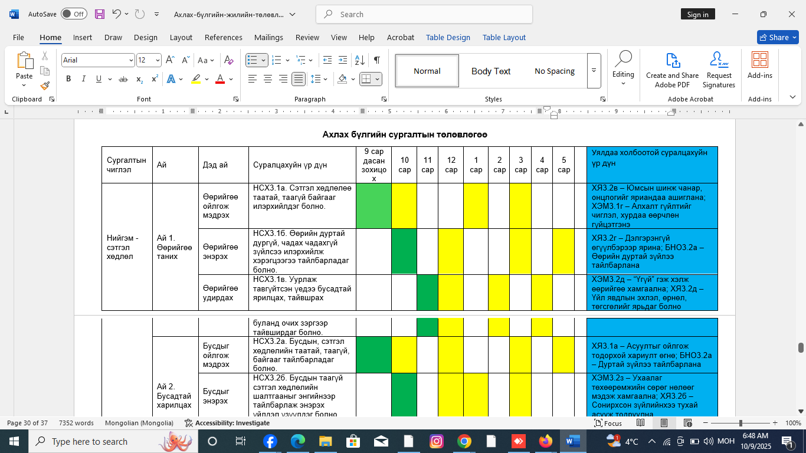This screenshot has height=453, width=806.
Task: Click the zoom slider in status bar
Action: click(x=740, y=423)
